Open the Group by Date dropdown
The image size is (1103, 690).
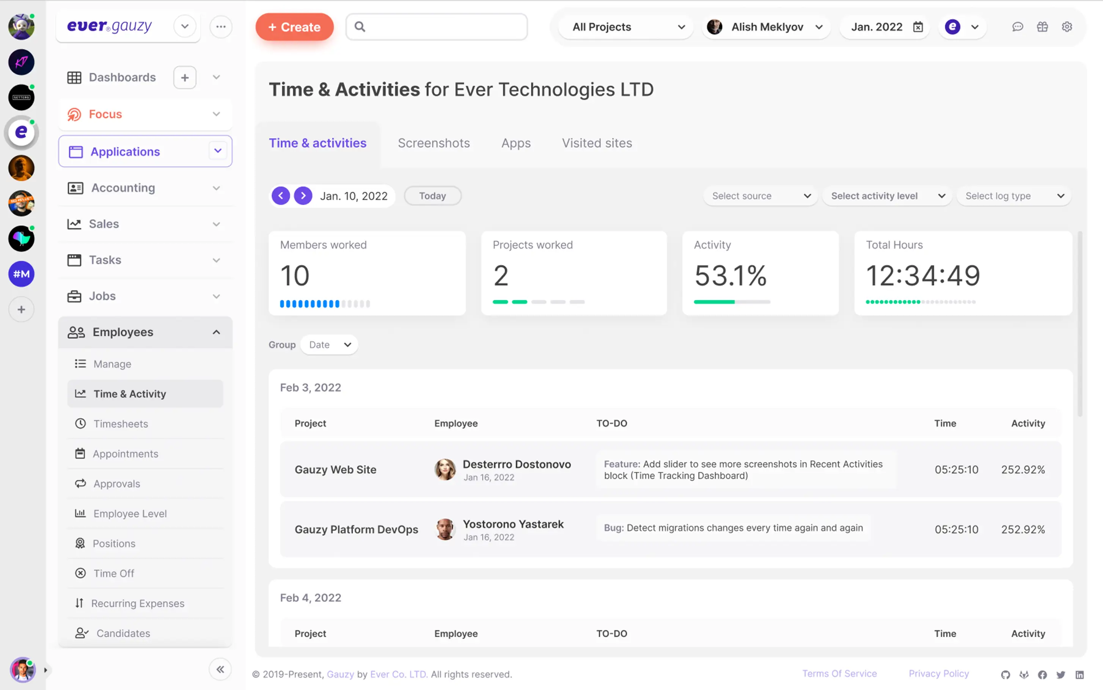pos(329,345)
